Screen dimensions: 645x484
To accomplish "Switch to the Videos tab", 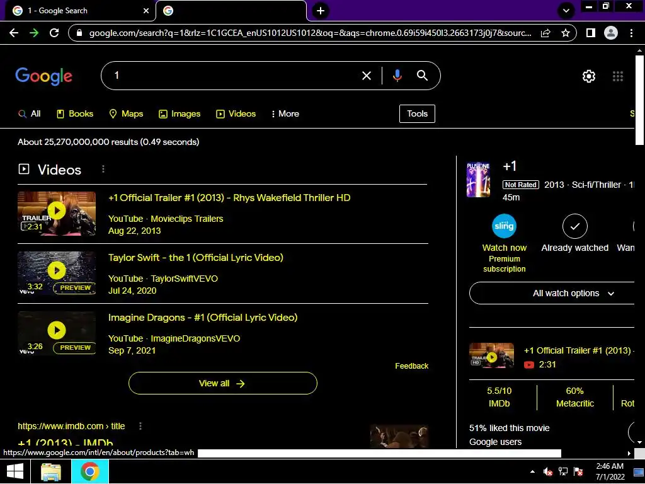I will 236,113.
